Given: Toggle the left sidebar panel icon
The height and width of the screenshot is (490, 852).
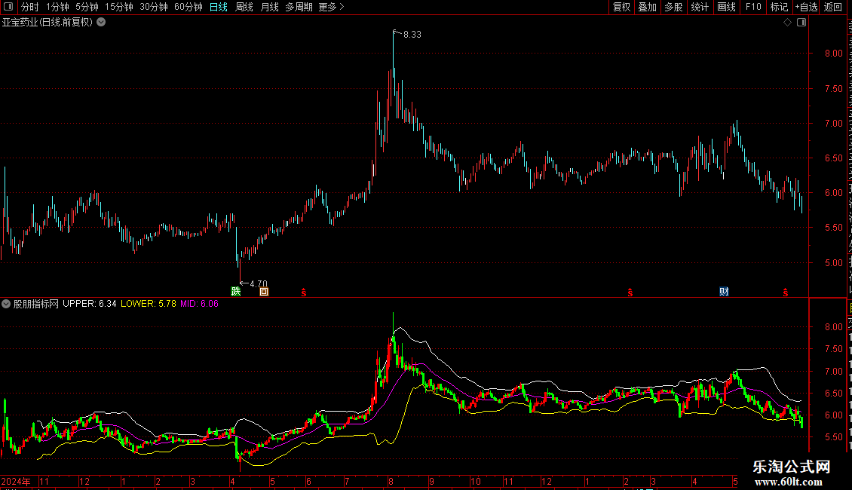Looking at the screenshot, I should click(x=8, y=7).
